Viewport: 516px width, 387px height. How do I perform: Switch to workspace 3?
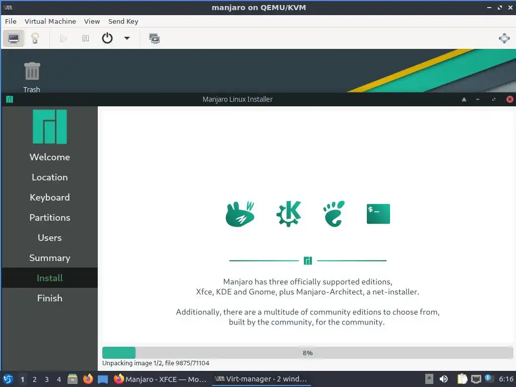(47, 379)
